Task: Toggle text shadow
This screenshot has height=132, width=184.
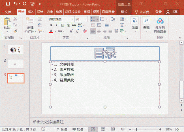Action: coord(68,25)
